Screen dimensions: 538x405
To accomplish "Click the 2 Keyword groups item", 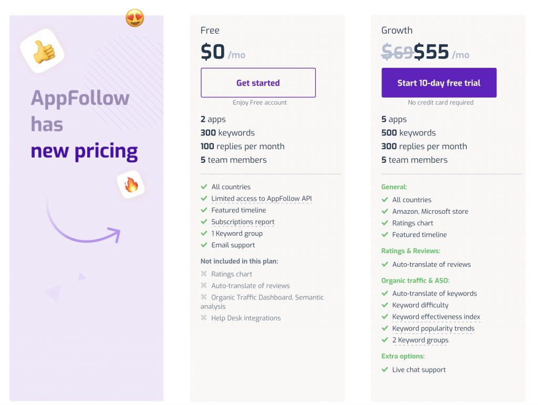I will tap(420, 340).
